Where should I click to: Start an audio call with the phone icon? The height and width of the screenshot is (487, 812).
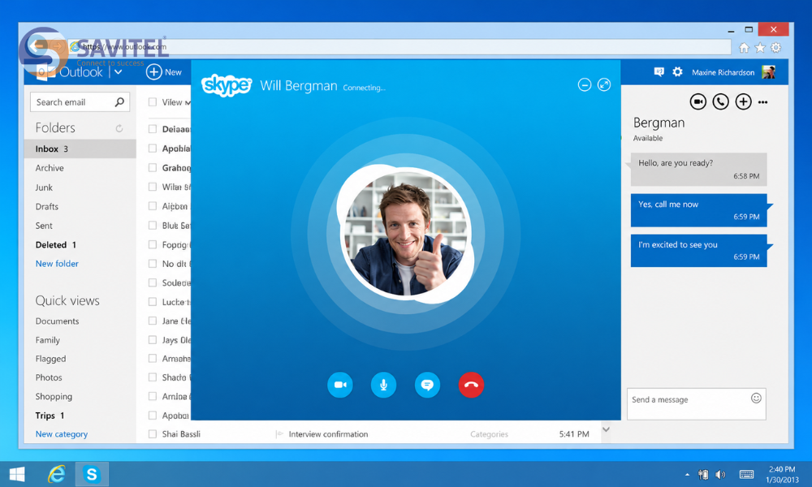[x=720, y=102]
